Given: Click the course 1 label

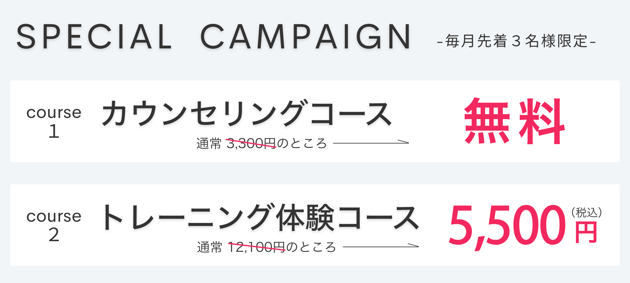Looking at the screenshot, I should tap(54, 121).
